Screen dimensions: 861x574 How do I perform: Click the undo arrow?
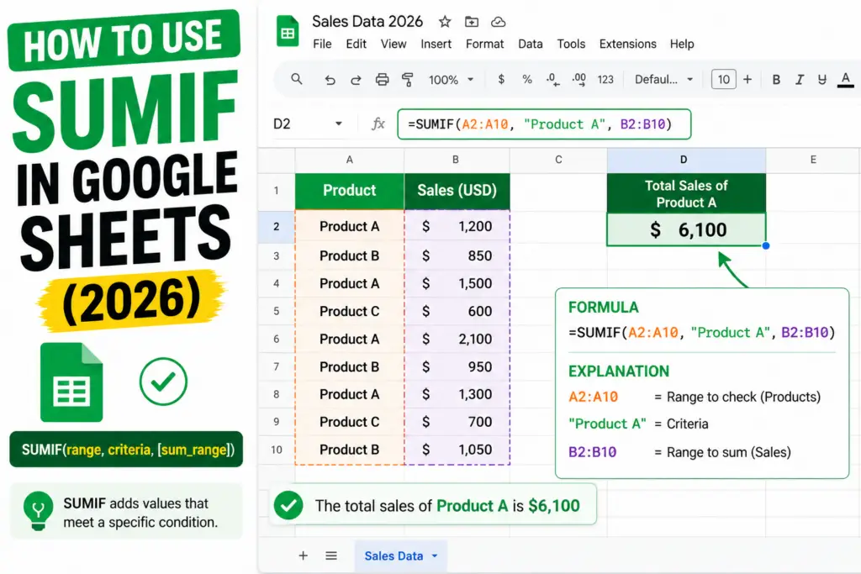(x=330, y=80)
